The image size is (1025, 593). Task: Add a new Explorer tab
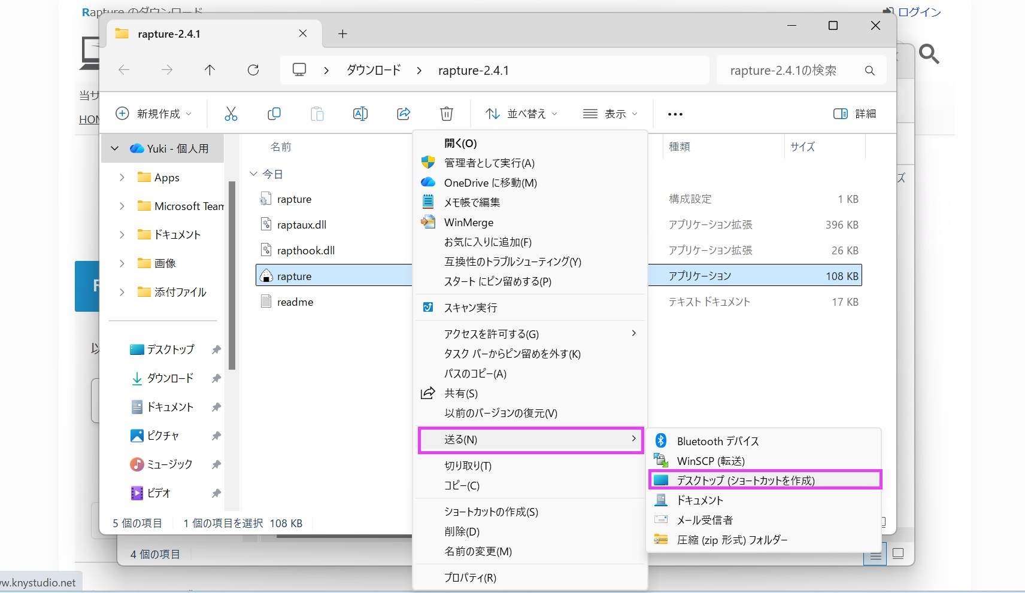click(342, 34)
